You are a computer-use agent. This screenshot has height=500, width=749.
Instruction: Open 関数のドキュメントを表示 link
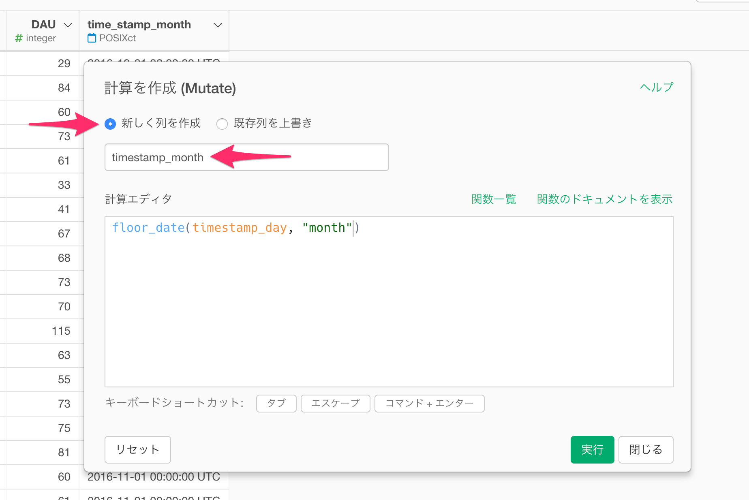[x=605, y=199]
